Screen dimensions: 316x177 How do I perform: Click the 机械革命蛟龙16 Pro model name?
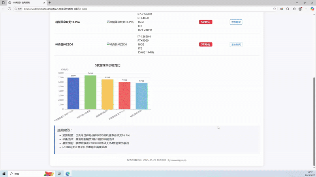[68, 22]
